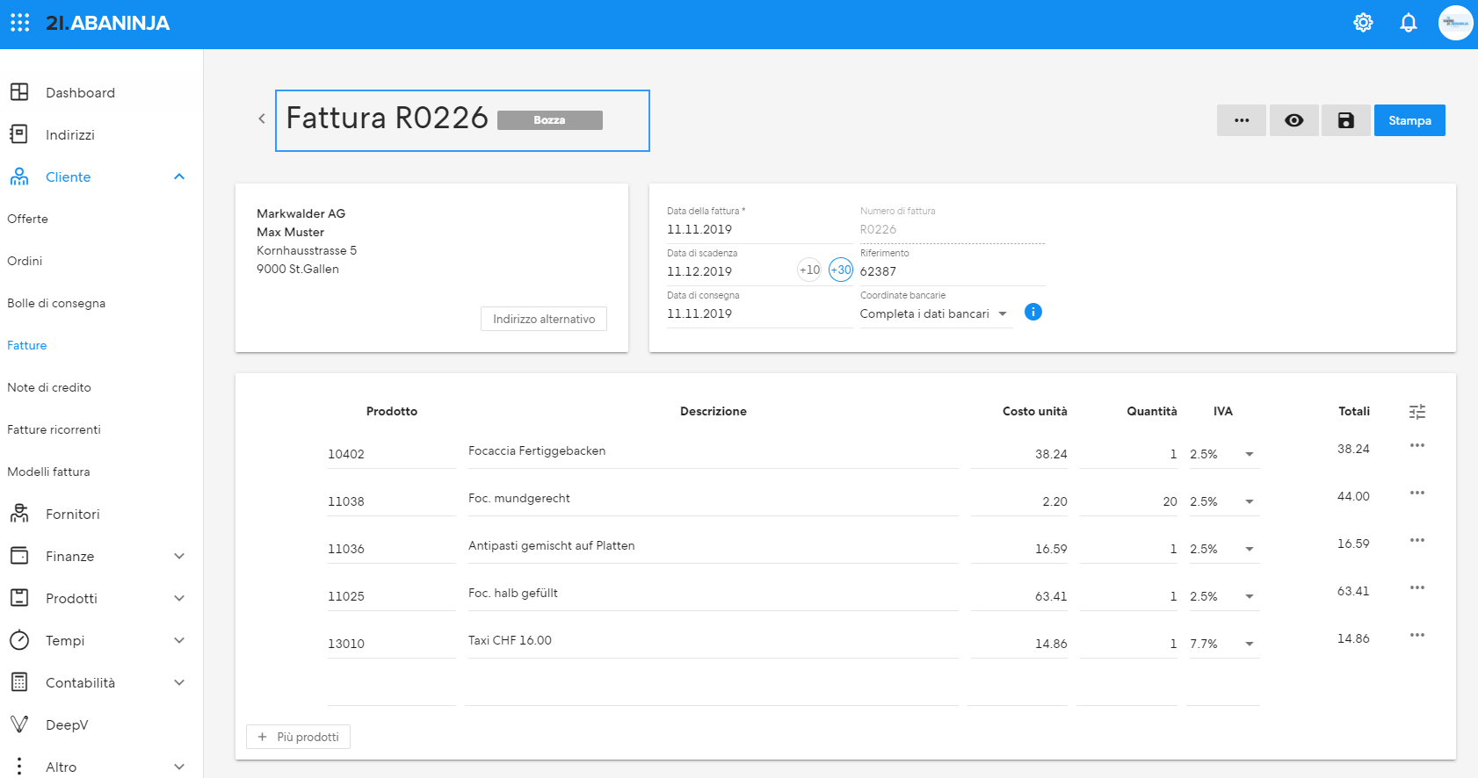Open table column settings sliders icon
The height and width of the screenshot is (778, 1478).
pyautogui.click(x=1417, y=412)
